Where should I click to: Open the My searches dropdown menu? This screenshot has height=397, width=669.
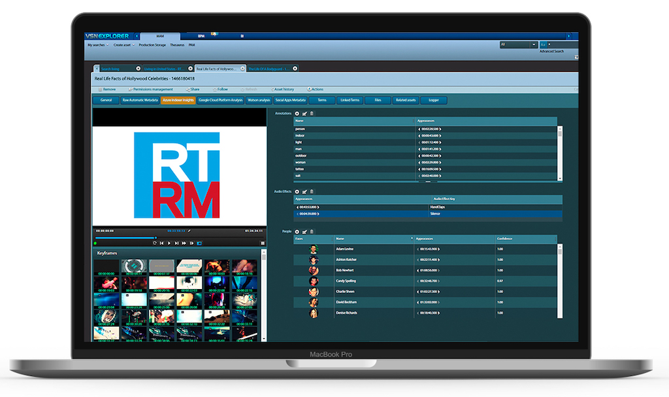tap(98, 45)
